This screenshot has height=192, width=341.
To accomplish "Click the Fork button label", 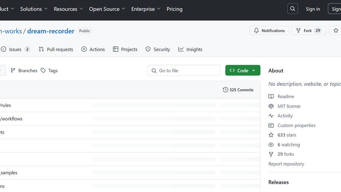I will click(x=307, y=30).
